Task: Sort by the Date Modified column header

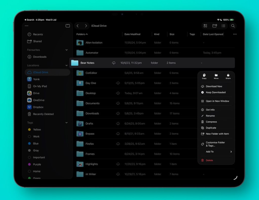Action: [x=132, y=34]
